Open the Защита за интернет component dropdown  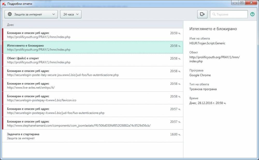coord(31,14)
